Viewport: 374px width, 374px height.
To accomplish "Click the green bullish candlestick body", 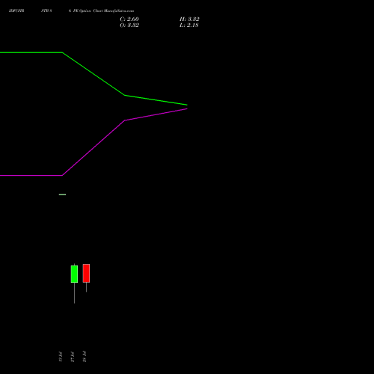I will tap(74, 274).
